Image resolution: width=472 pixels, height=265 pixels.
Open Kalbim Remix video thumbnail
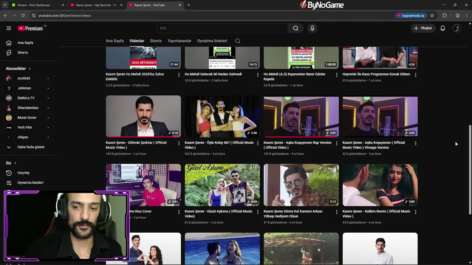380,185
